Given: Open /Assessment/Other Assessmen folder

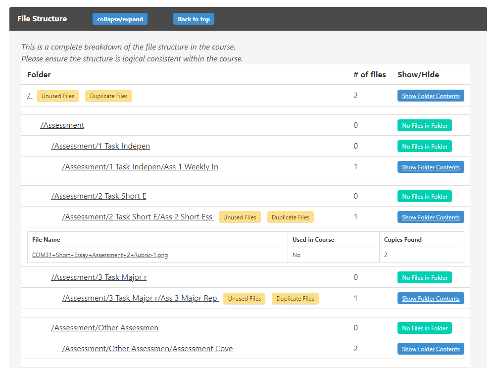Looking at the screenshot, I should pyautogui.click(x=105, y=327).
